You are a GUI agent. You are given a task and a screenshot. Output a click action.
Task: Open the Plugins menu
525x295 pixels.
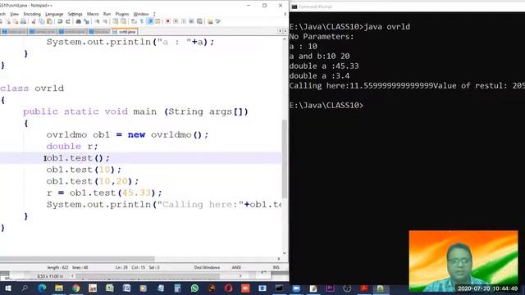point(122,14)
